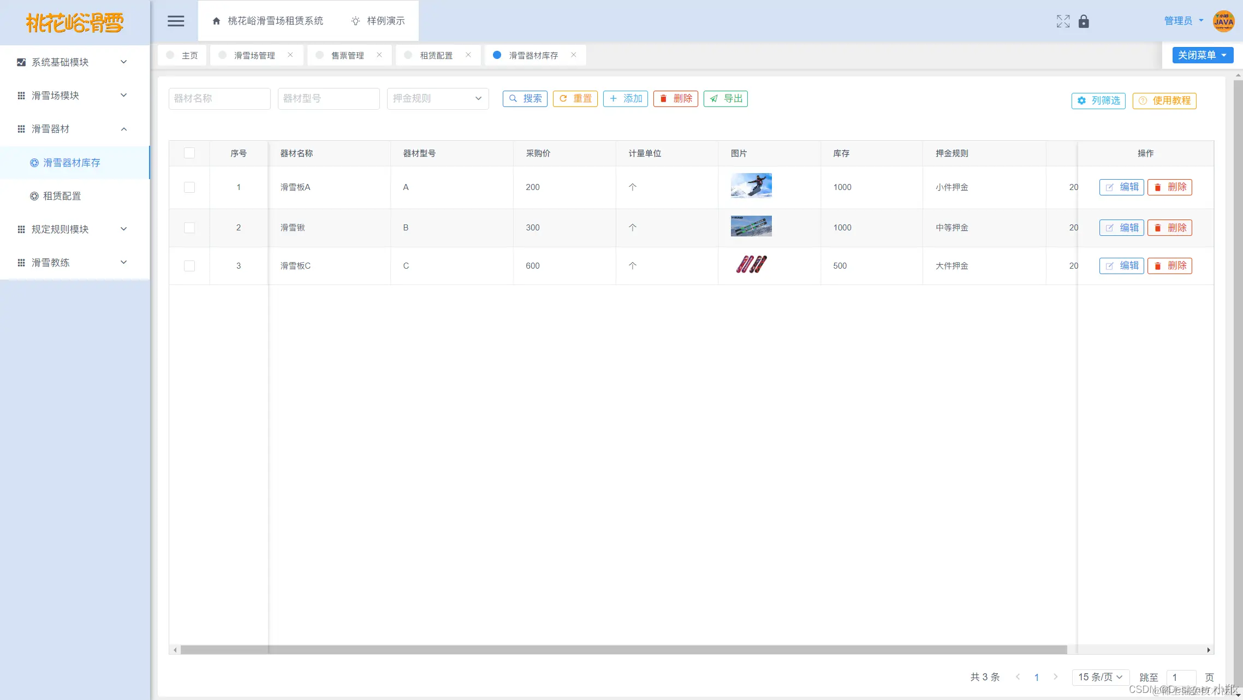Viewport: 1243px width, 700px height.
Task: Click the hamburger menu collapse icon
Action: pos(176,21)
